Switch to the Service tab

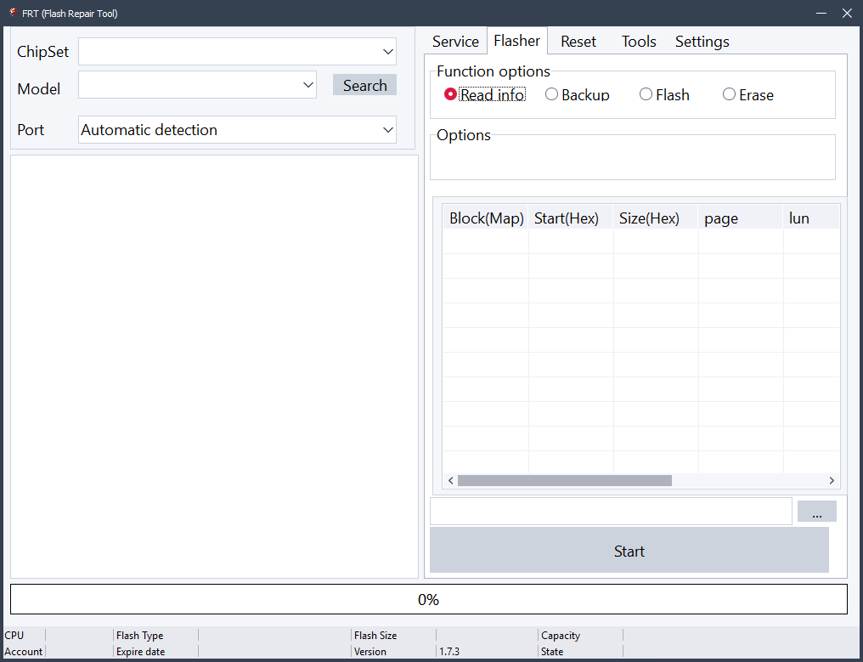454,41
